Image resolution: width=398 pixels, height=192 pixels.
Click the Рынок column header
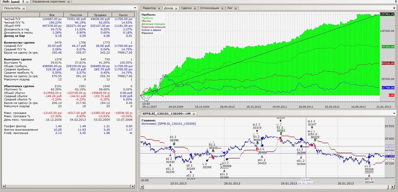[123, 15]
